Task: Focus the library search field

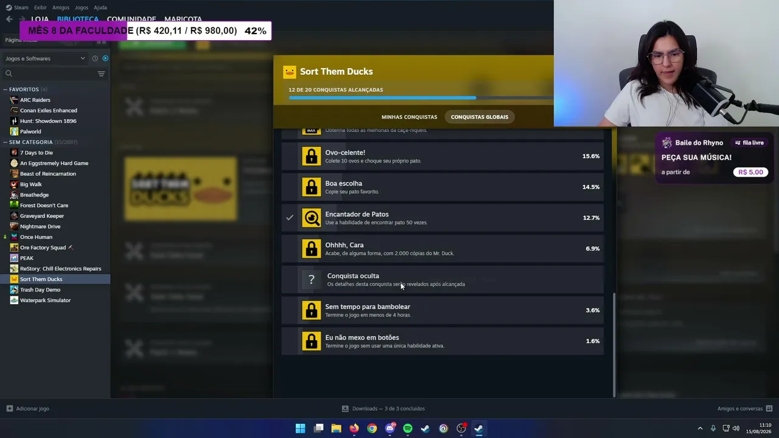Action: 49,74
